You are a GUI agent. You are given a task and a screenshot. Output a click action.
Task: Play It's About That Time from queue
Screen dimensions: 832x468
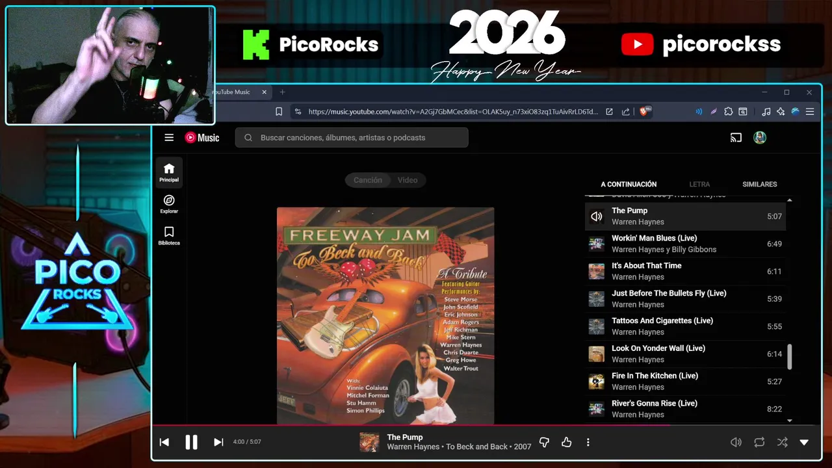pos(686,271)
